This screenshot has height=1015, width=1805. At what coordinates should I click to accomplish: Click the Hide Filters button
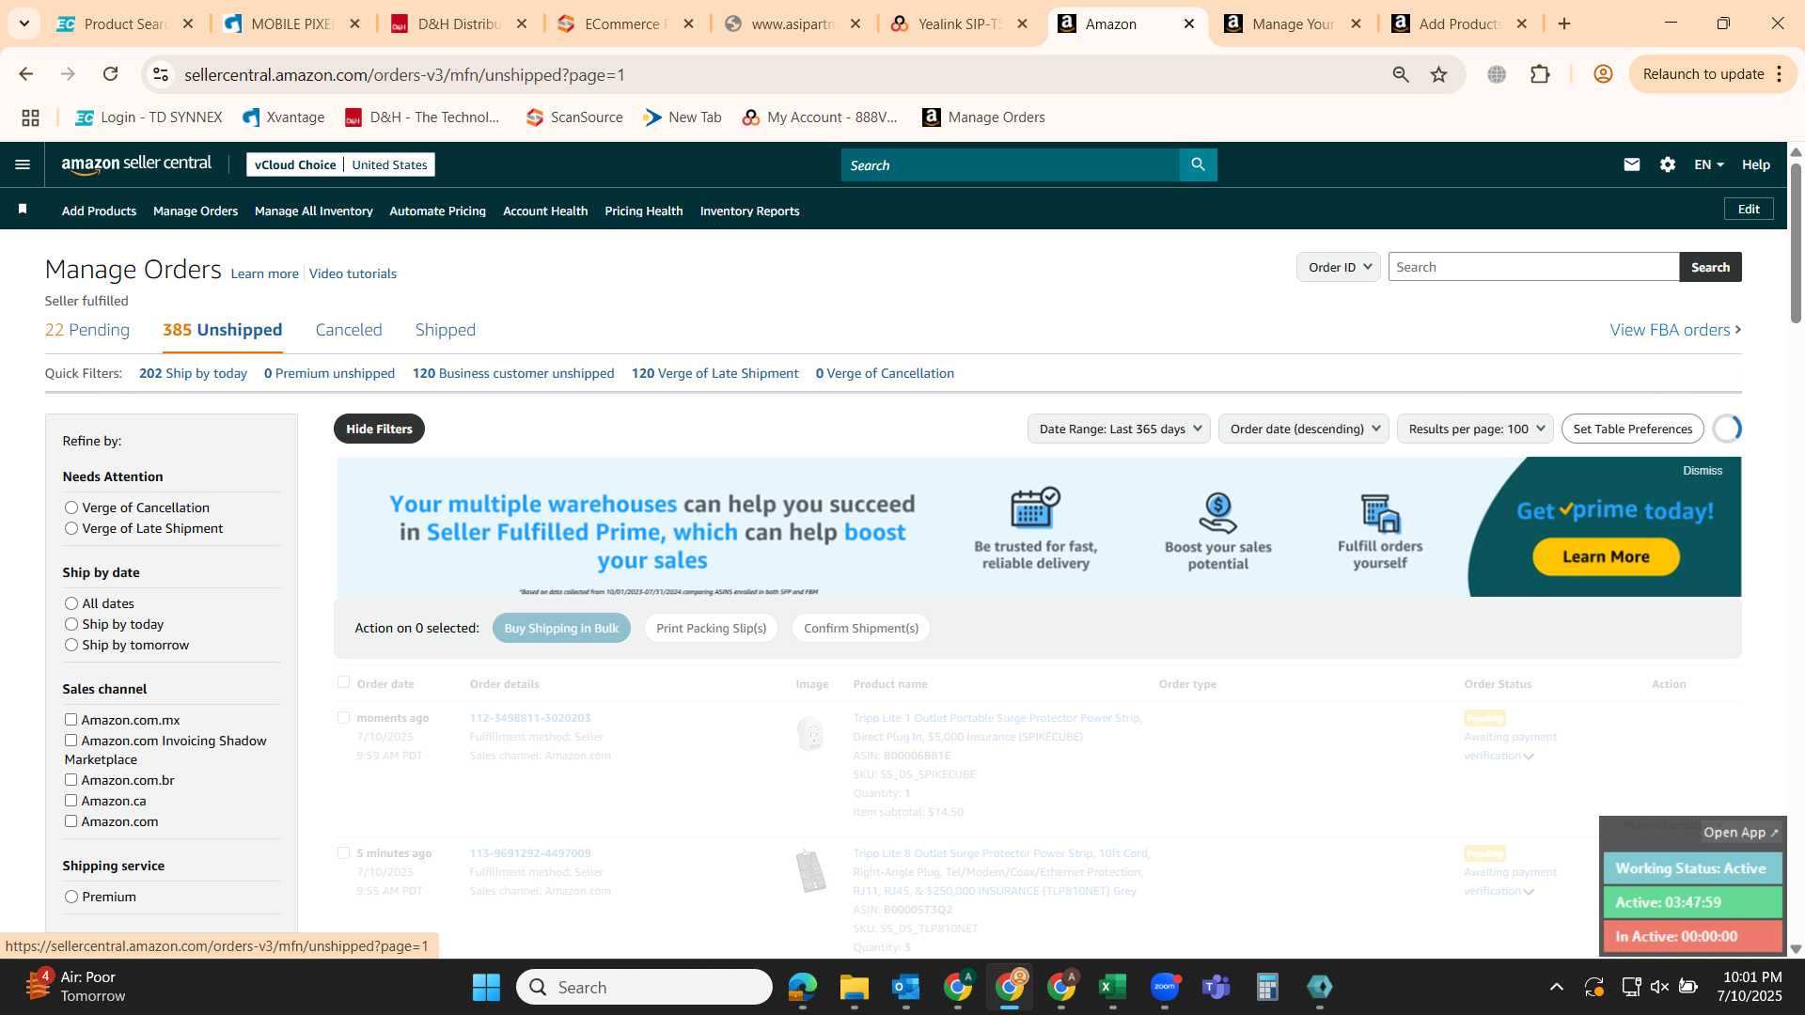379,429
